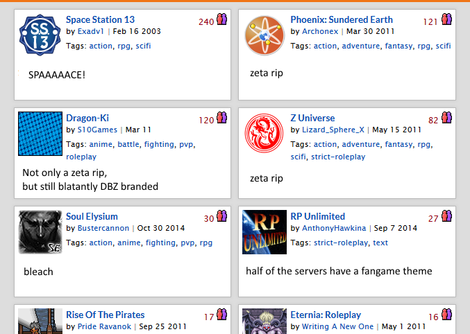Select the anime tag under Dragon-Ki
The height and width of the screenshot is (334, 470).
(x=101, y=145)
